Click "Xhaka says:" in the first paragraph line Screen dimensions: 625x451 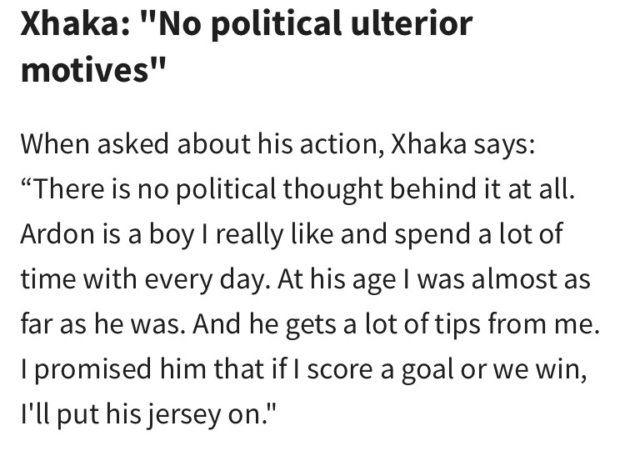(x=462, y=145)
